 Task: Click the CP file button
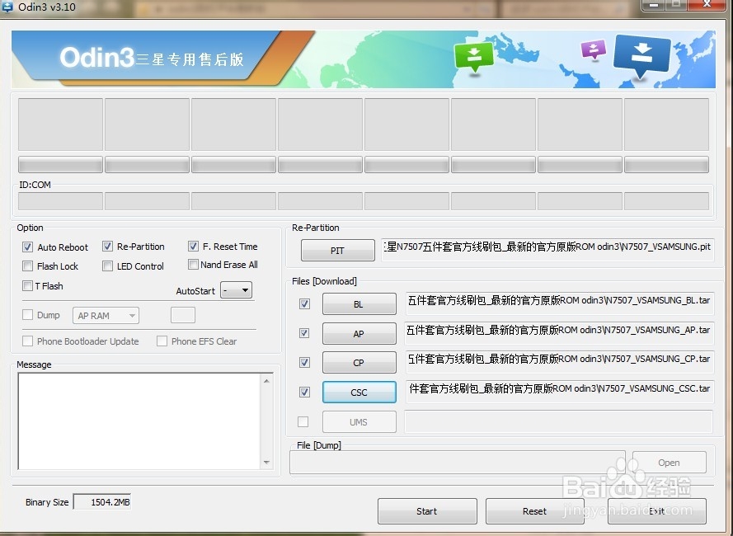(x=359, y=363)
